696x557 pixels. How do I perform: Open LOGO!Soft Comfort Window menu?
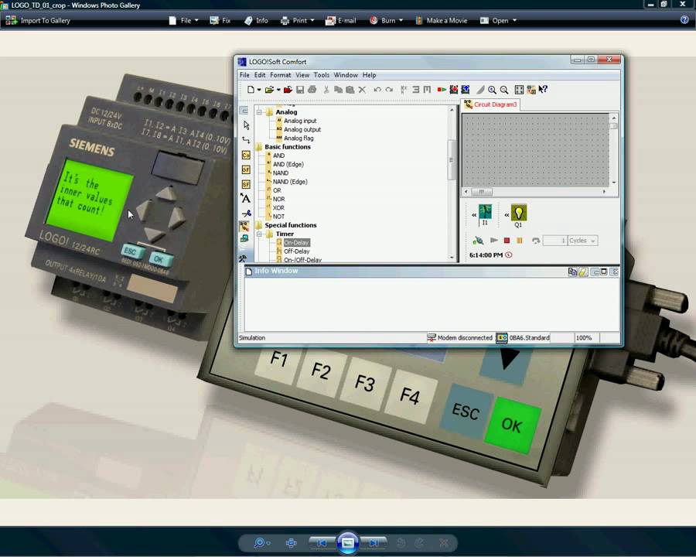[x=346, y=75]
